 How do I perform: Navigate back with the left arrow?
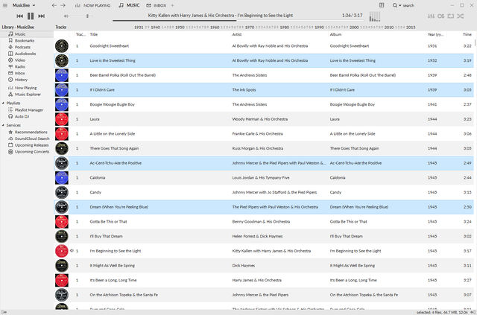point(54,5)
